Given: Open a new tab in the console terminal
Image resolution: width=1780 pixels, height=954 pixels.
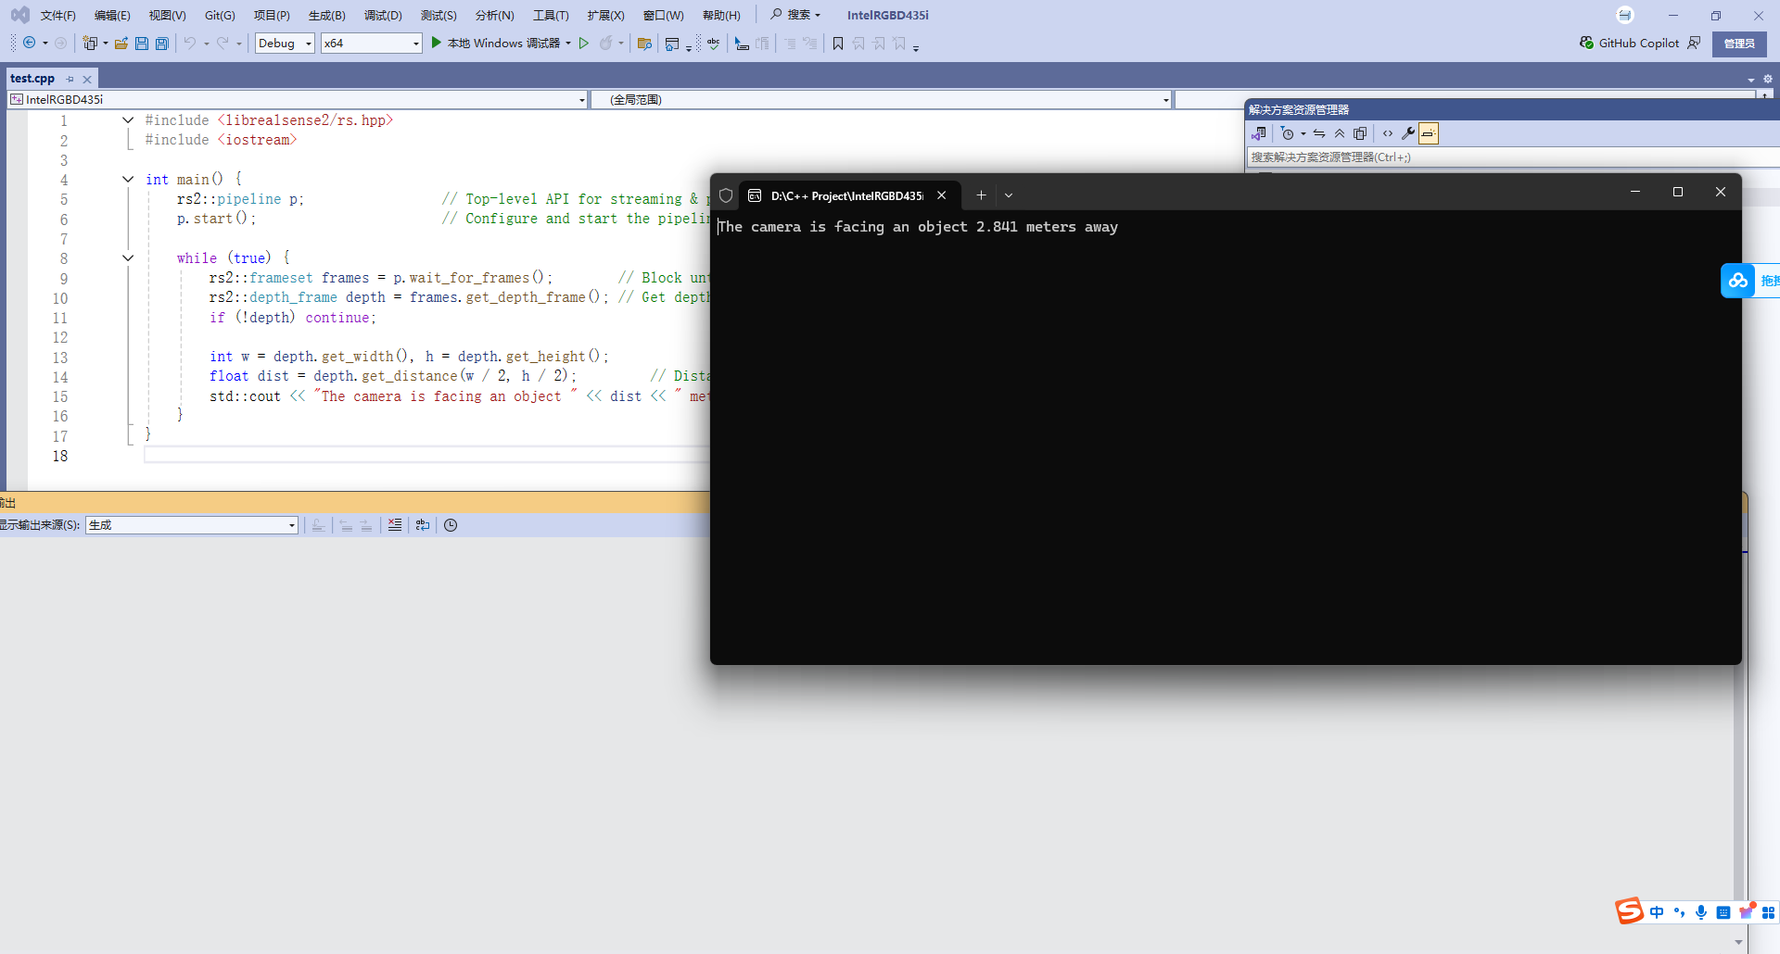Looking at the screenshot, I should [x=981, y=195].
